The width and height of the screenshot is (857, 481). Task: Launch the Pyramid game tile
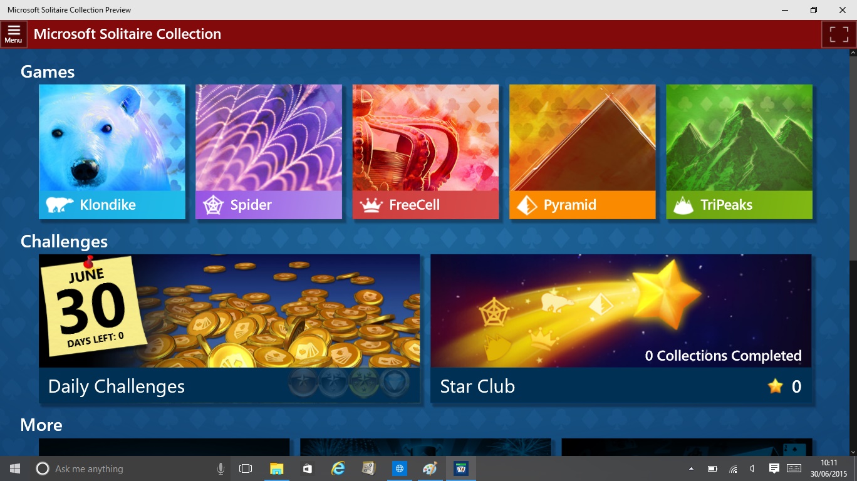[583, 152]
